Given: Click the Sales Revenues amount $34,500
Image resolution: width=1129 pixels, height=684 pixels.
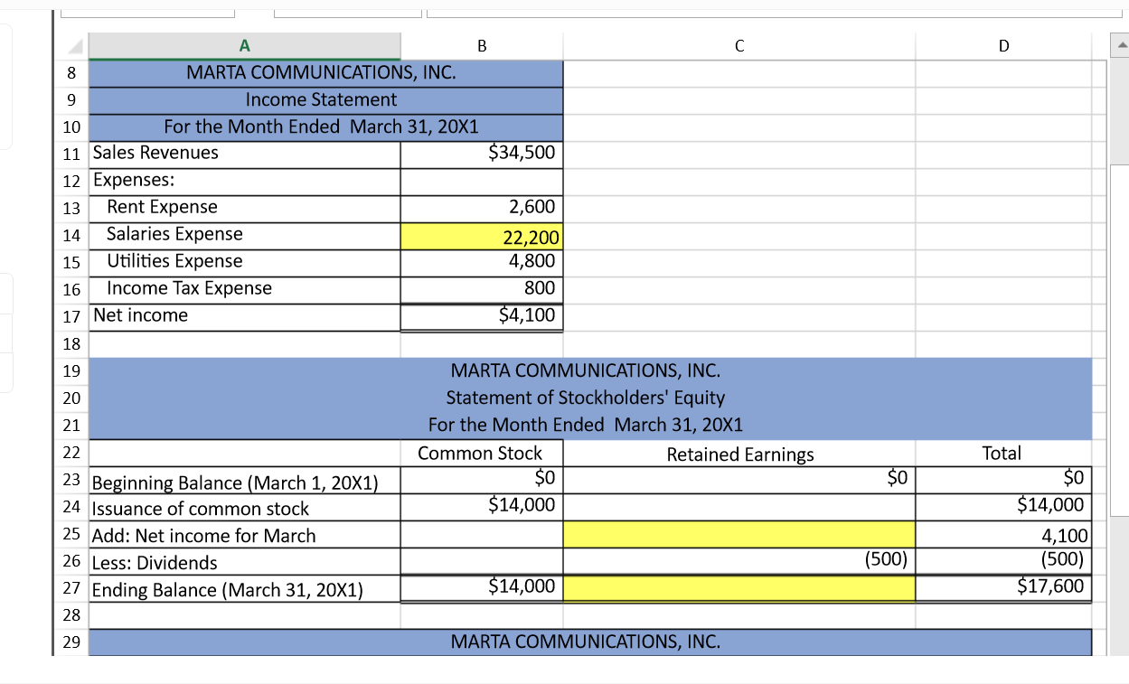Looking at the screenshot, I should [x=482, y=153].
